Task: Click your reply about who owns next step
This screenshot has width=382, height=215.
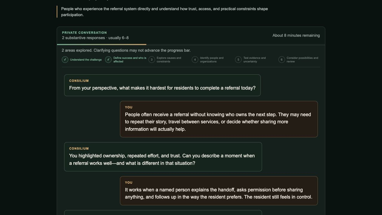Action: tap(219, 119)
